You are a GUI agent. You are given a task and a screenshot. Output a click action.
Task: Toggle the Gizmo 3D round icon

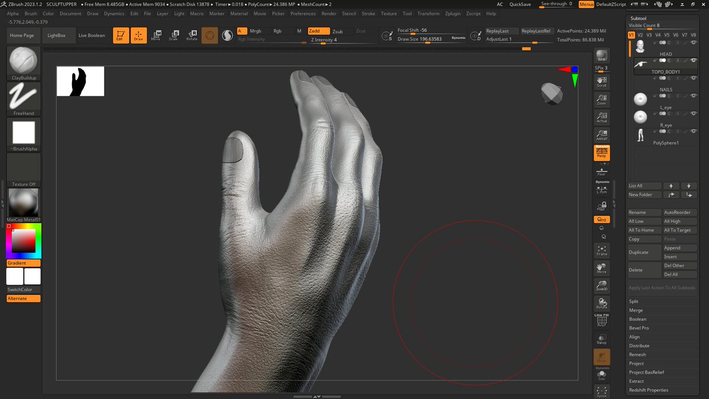tap(210, 35)
